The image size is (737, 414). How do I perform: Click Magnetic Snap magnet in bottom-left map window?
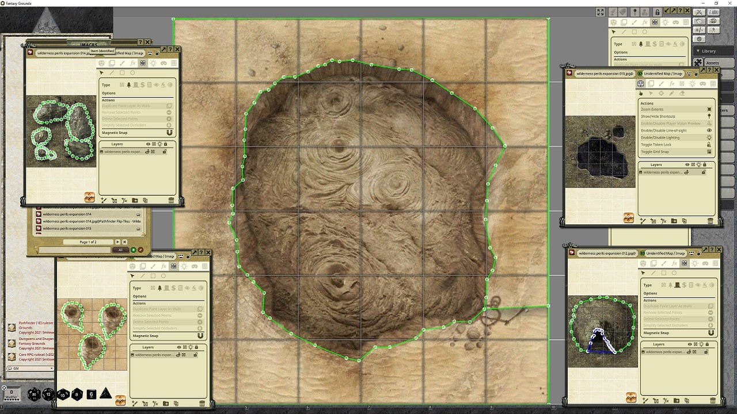[200, 336]
